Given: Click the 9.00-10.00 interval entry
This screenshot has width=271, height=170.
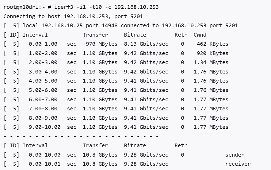Looking at the screenshot, I should 45,127.
